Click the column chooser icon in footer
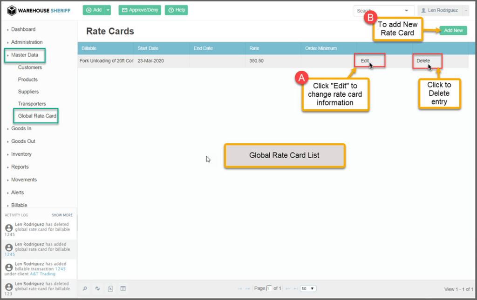This screenshot has height=300, width=477. click(123, 289)
